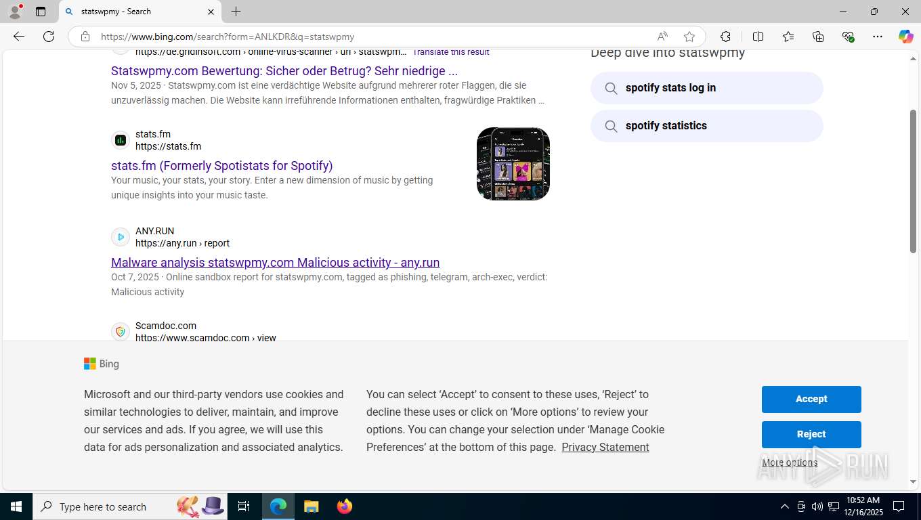
Task: Click Translate this result link
Action: click(451, 52)
